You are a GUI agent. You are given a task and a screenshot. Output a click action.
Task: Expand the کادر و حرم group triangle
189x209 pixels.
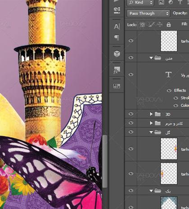(x=151, y=123)
